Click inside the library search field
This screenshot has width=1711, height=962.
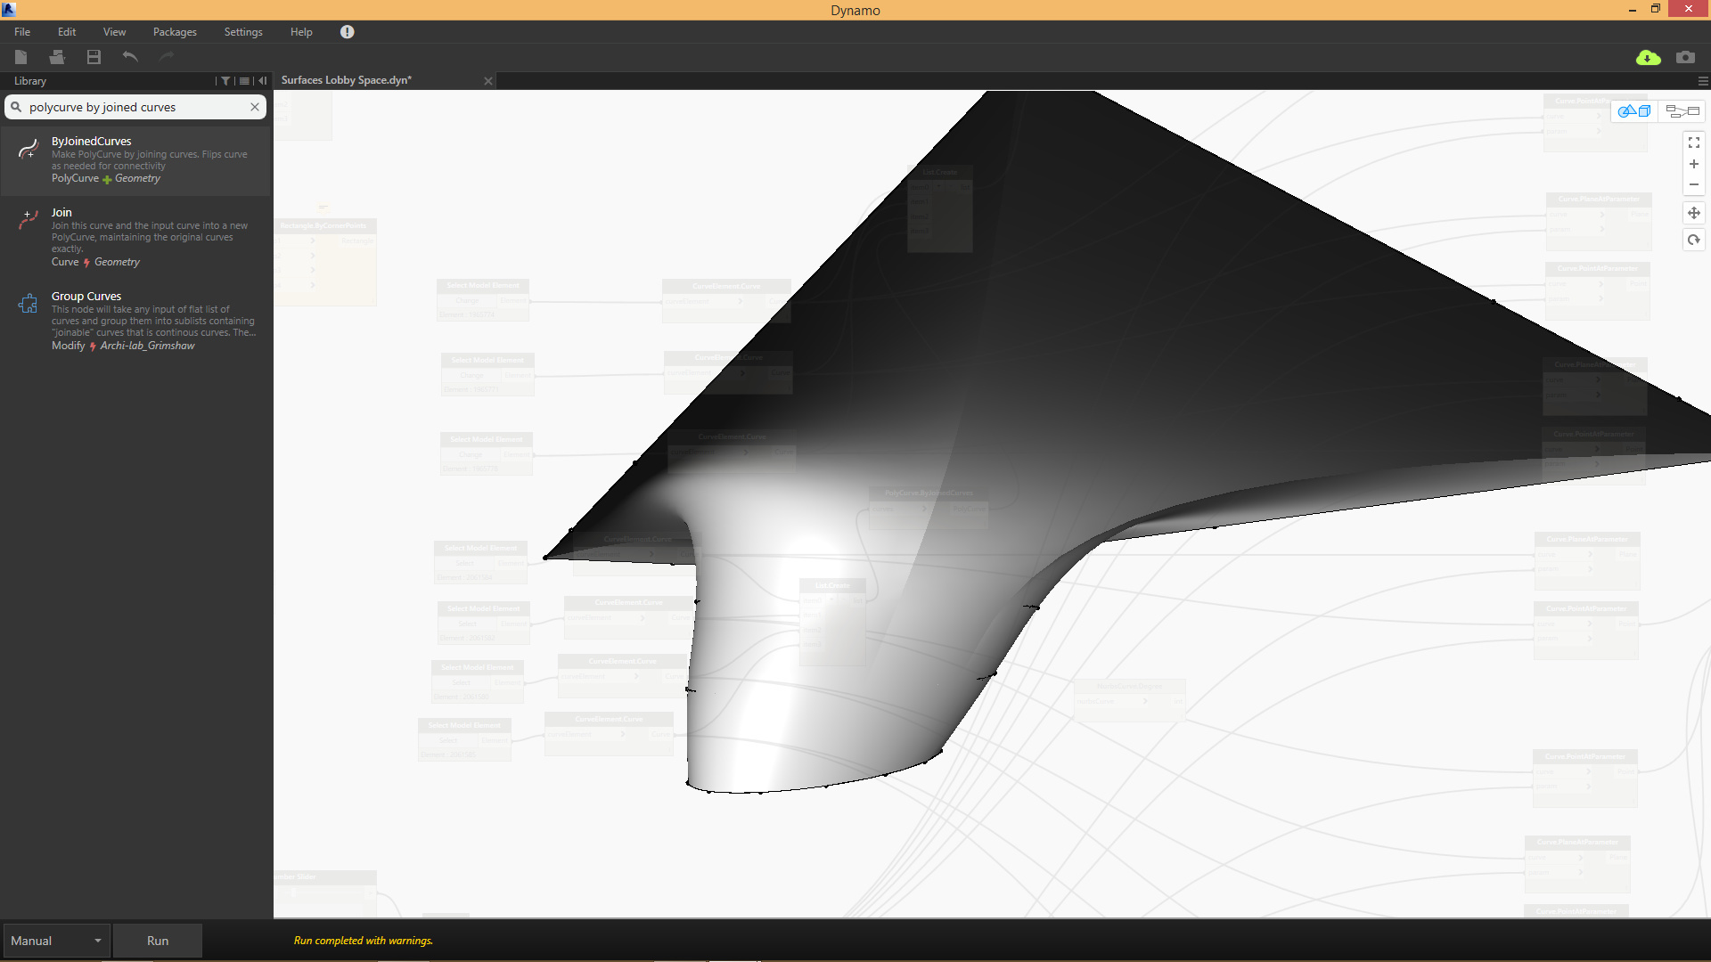(134, 107)
